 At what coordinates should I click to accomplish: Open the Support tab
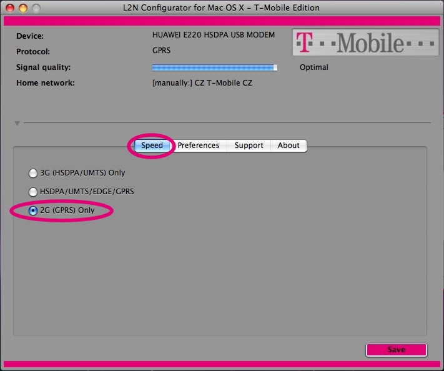(249, 146)
